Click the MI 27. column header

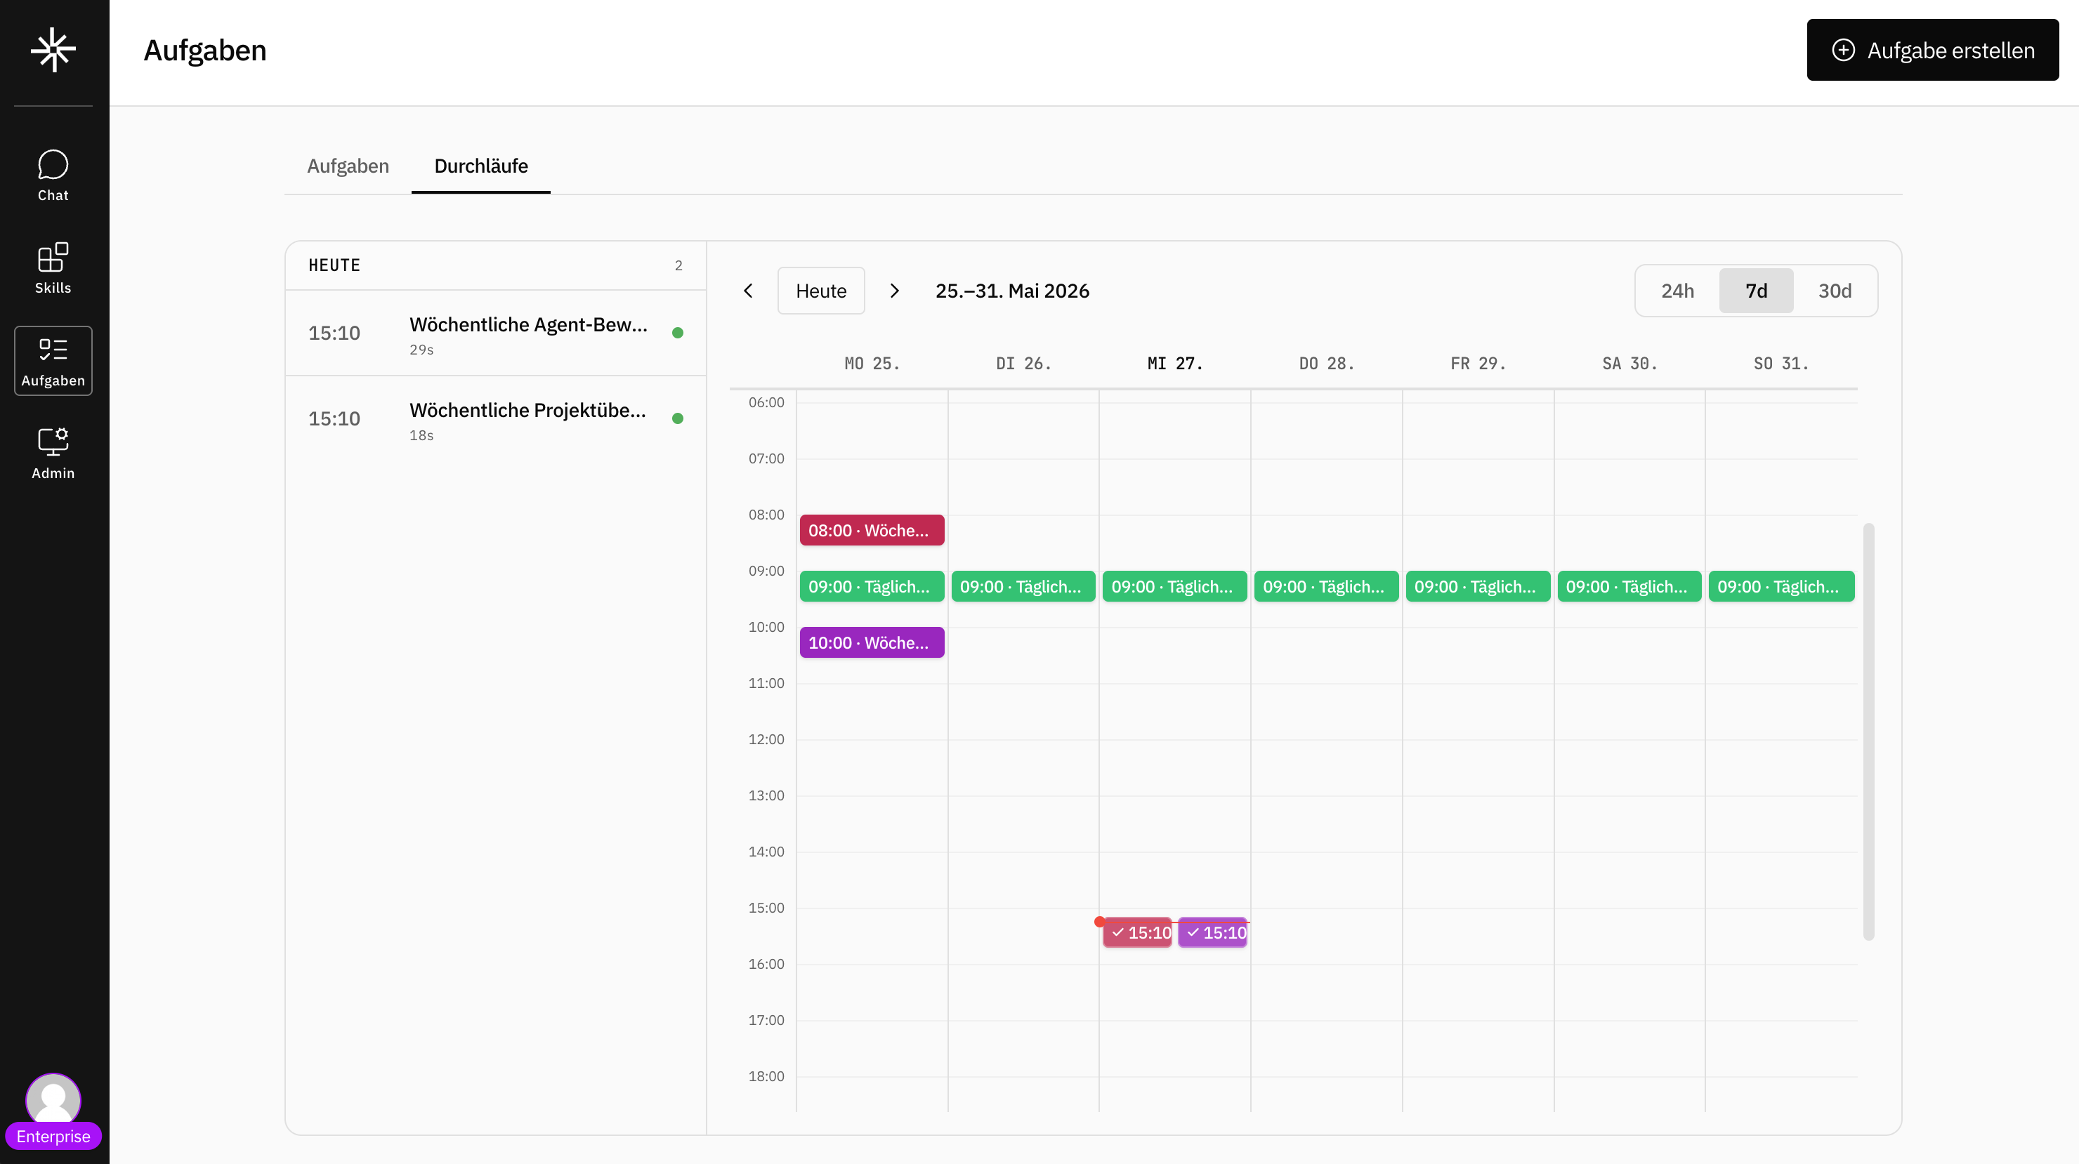click(x=1174, y=364)
